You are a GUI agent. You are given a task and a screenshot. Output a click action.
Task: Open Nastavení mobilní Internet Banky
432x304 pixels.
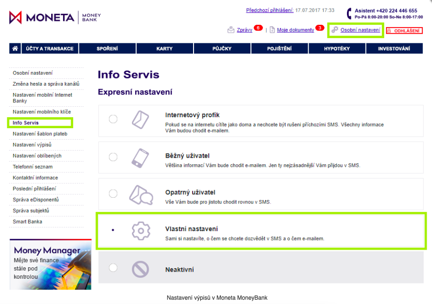click(x=42, y=98)
